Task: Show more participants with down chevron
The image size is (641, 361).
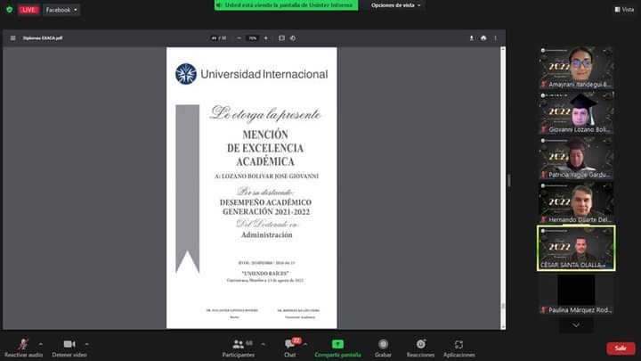Action: point(576,325)
